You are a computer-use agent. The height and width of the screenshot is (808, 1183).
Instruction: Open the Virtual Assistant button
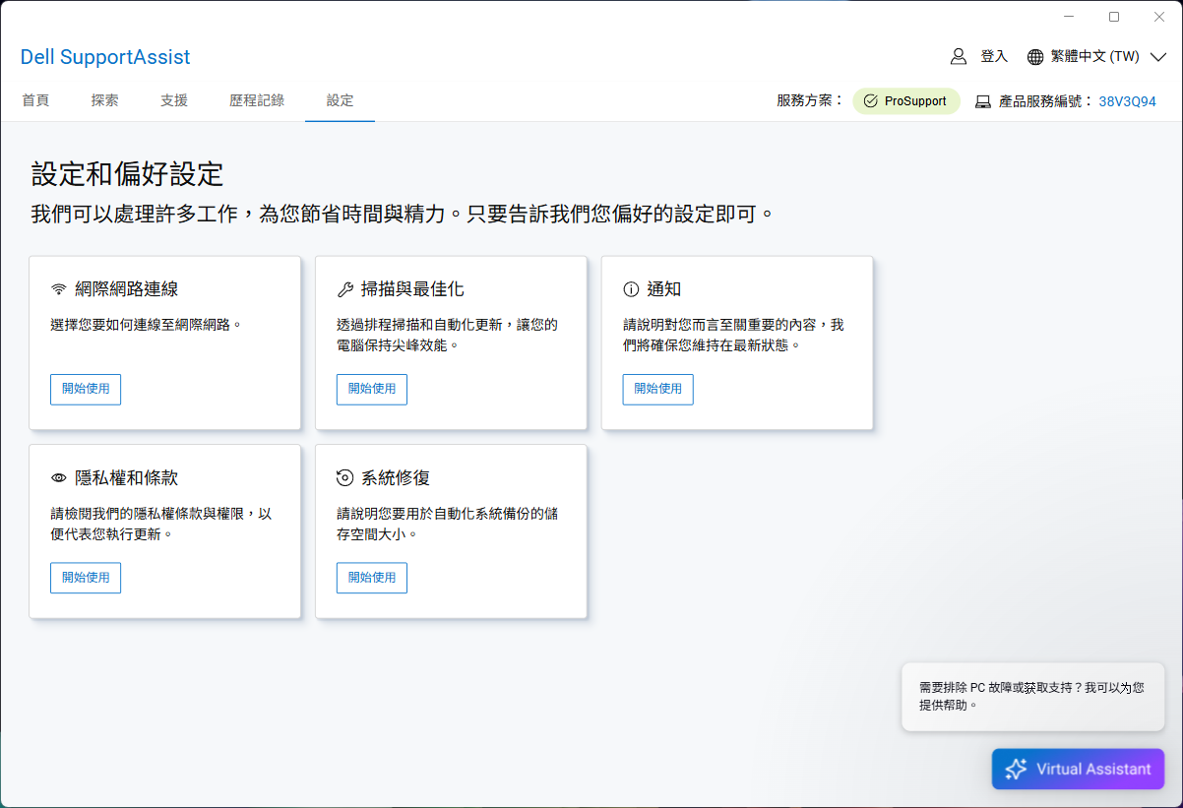coord(1078,769)
